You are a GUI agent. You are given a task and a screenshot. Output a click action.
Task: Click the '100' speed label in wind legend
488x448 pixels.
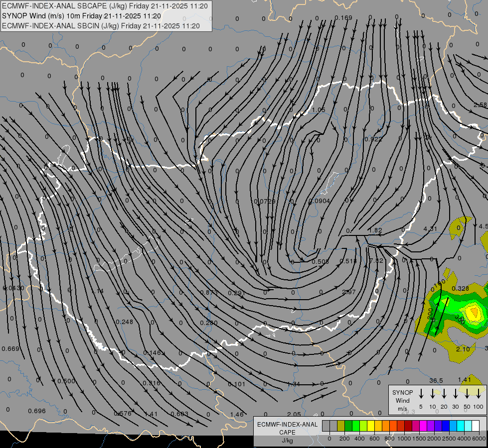[x=479, y=407]
